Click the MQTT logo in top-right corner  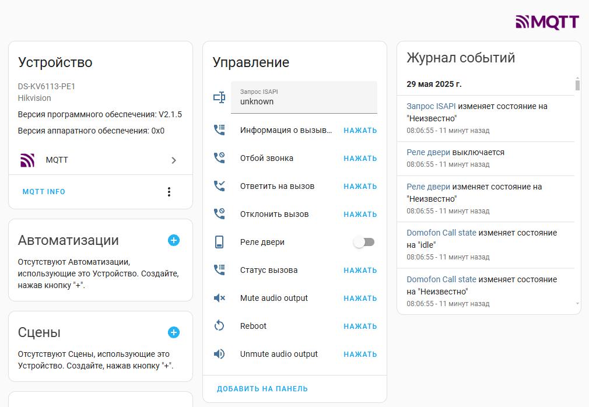pos(547,22)
